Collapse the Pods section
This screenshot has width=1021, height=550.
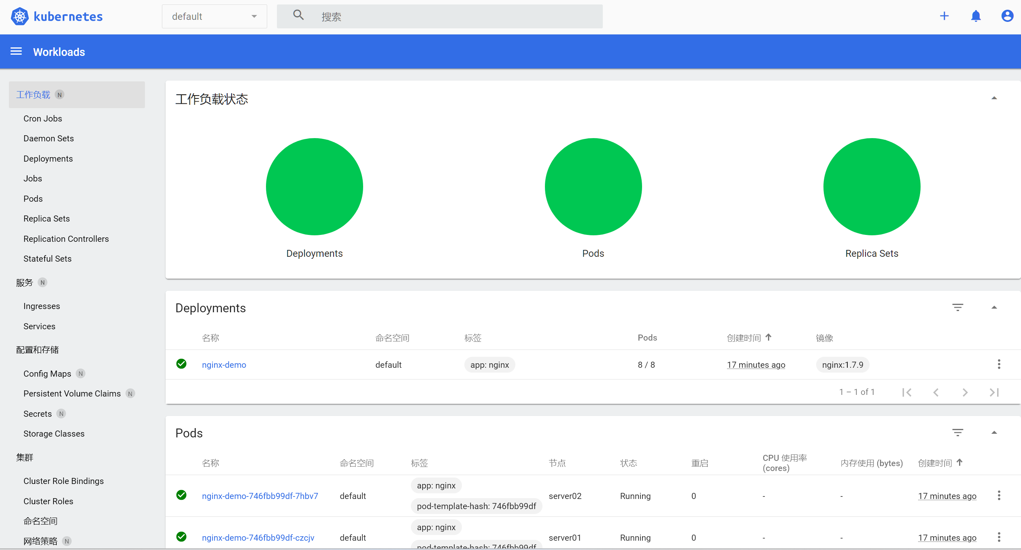coord(994,433)
